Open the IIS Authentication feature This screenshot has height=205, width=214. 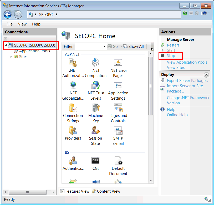pyautogui.click(x=73, y=163)
